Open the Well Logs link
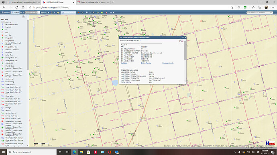277x155 pixels. (124, 63)
